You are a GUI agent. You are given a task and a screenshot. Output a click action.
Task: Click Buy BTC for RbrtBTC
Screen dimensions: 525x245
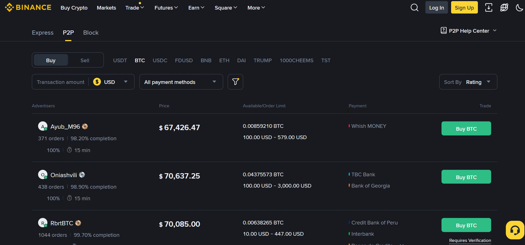coord(466,225)
